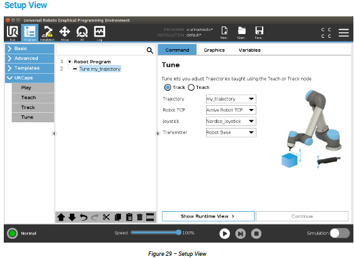
Task: Click the green Normal status indicator
Action: pyautogui.click(x=13, y=233)
